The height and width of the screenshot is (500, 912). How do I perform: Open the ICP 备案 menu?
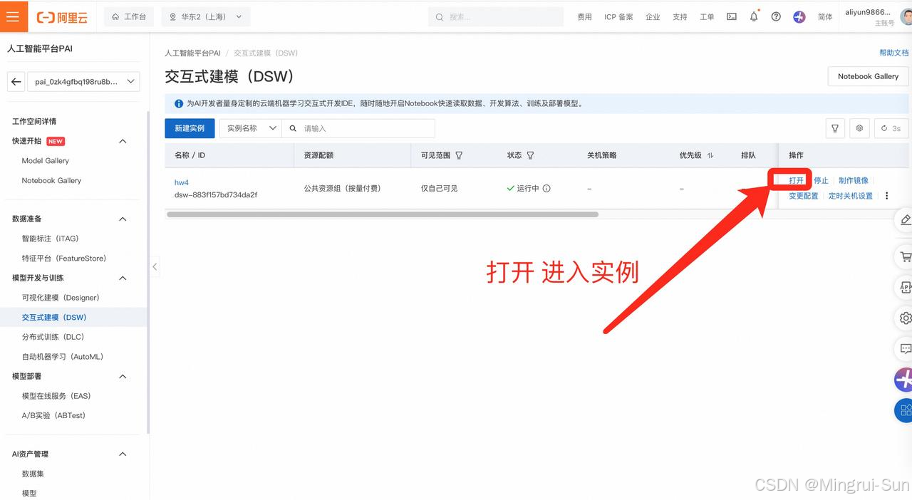tap(618, 17)
